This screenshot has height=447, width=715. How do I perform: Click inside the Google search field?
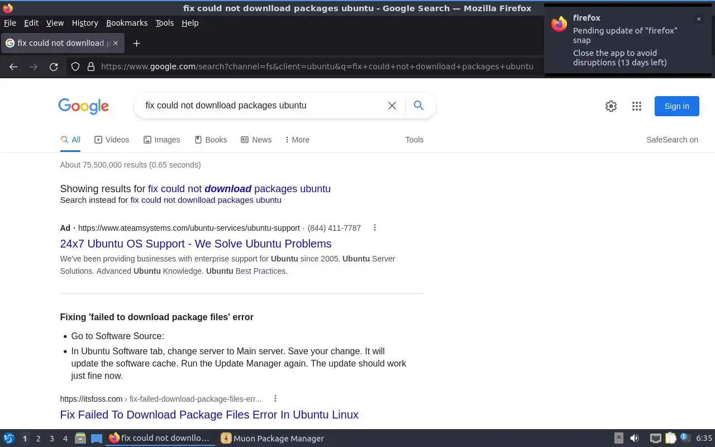pyautogui.click(x=263, y=106)
